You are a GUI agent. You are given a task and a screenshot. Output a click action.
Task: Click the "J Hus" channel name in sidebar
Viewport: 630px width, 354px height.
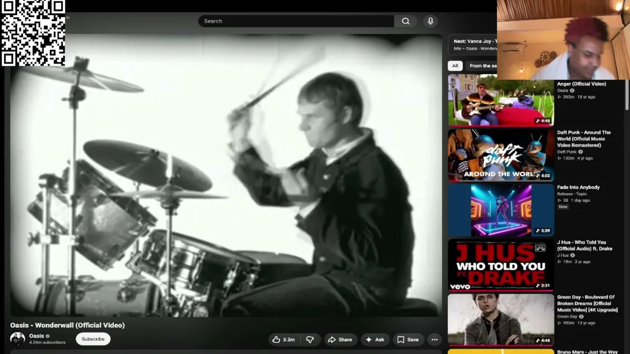click(x=563, y=255)
